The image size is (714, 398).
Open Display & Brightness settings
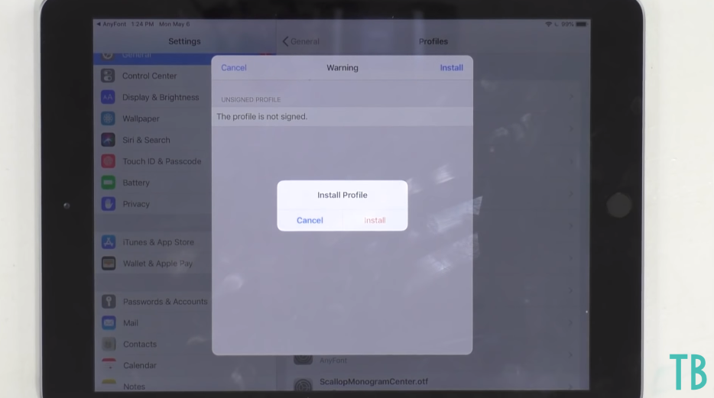153,97
